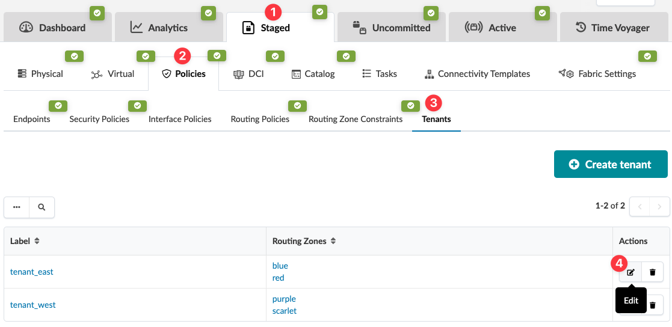Select the Uncommitted tab
Viewport: 672px width, 327px height.
[x=392, y=28]
